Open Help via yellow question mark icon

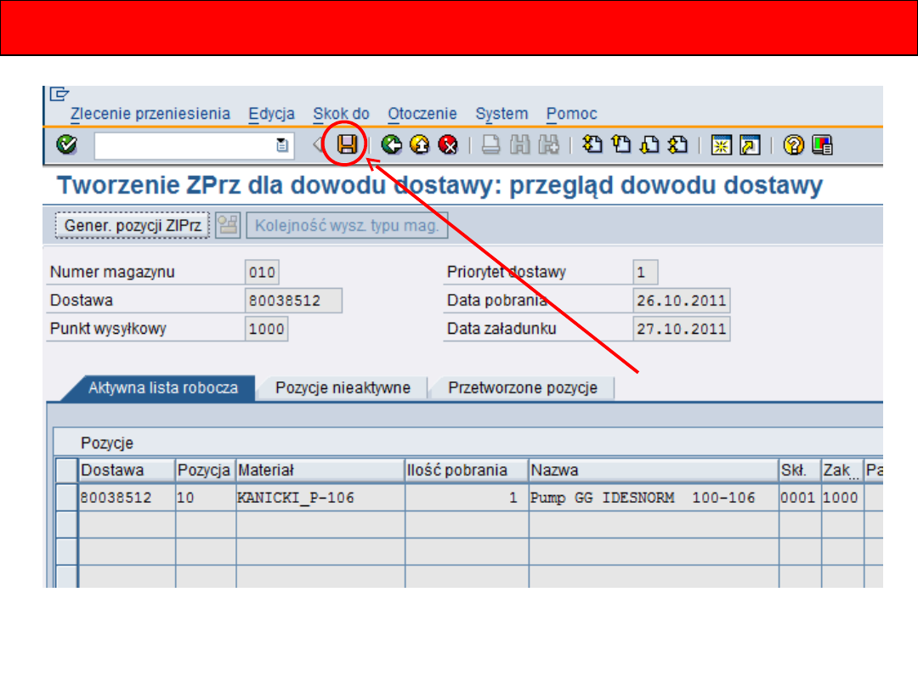[794, 145]
